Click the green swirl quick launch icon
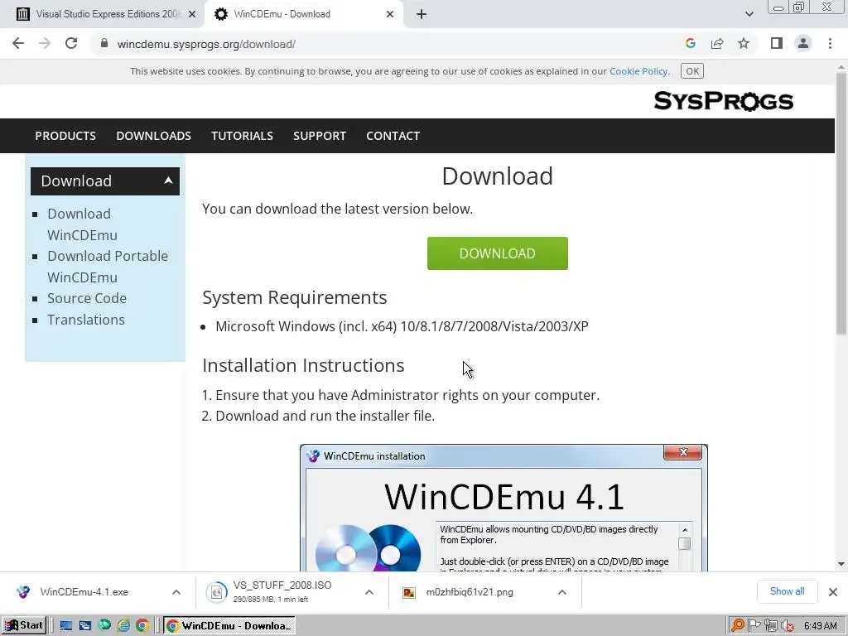The height and width of the screenshot is (636, 848). pos(104,626)
